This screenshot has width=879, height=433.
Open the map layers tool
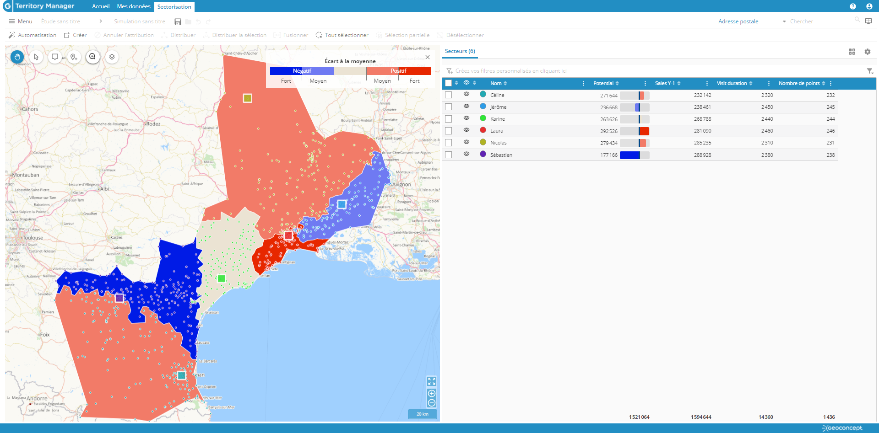[112, 57]
